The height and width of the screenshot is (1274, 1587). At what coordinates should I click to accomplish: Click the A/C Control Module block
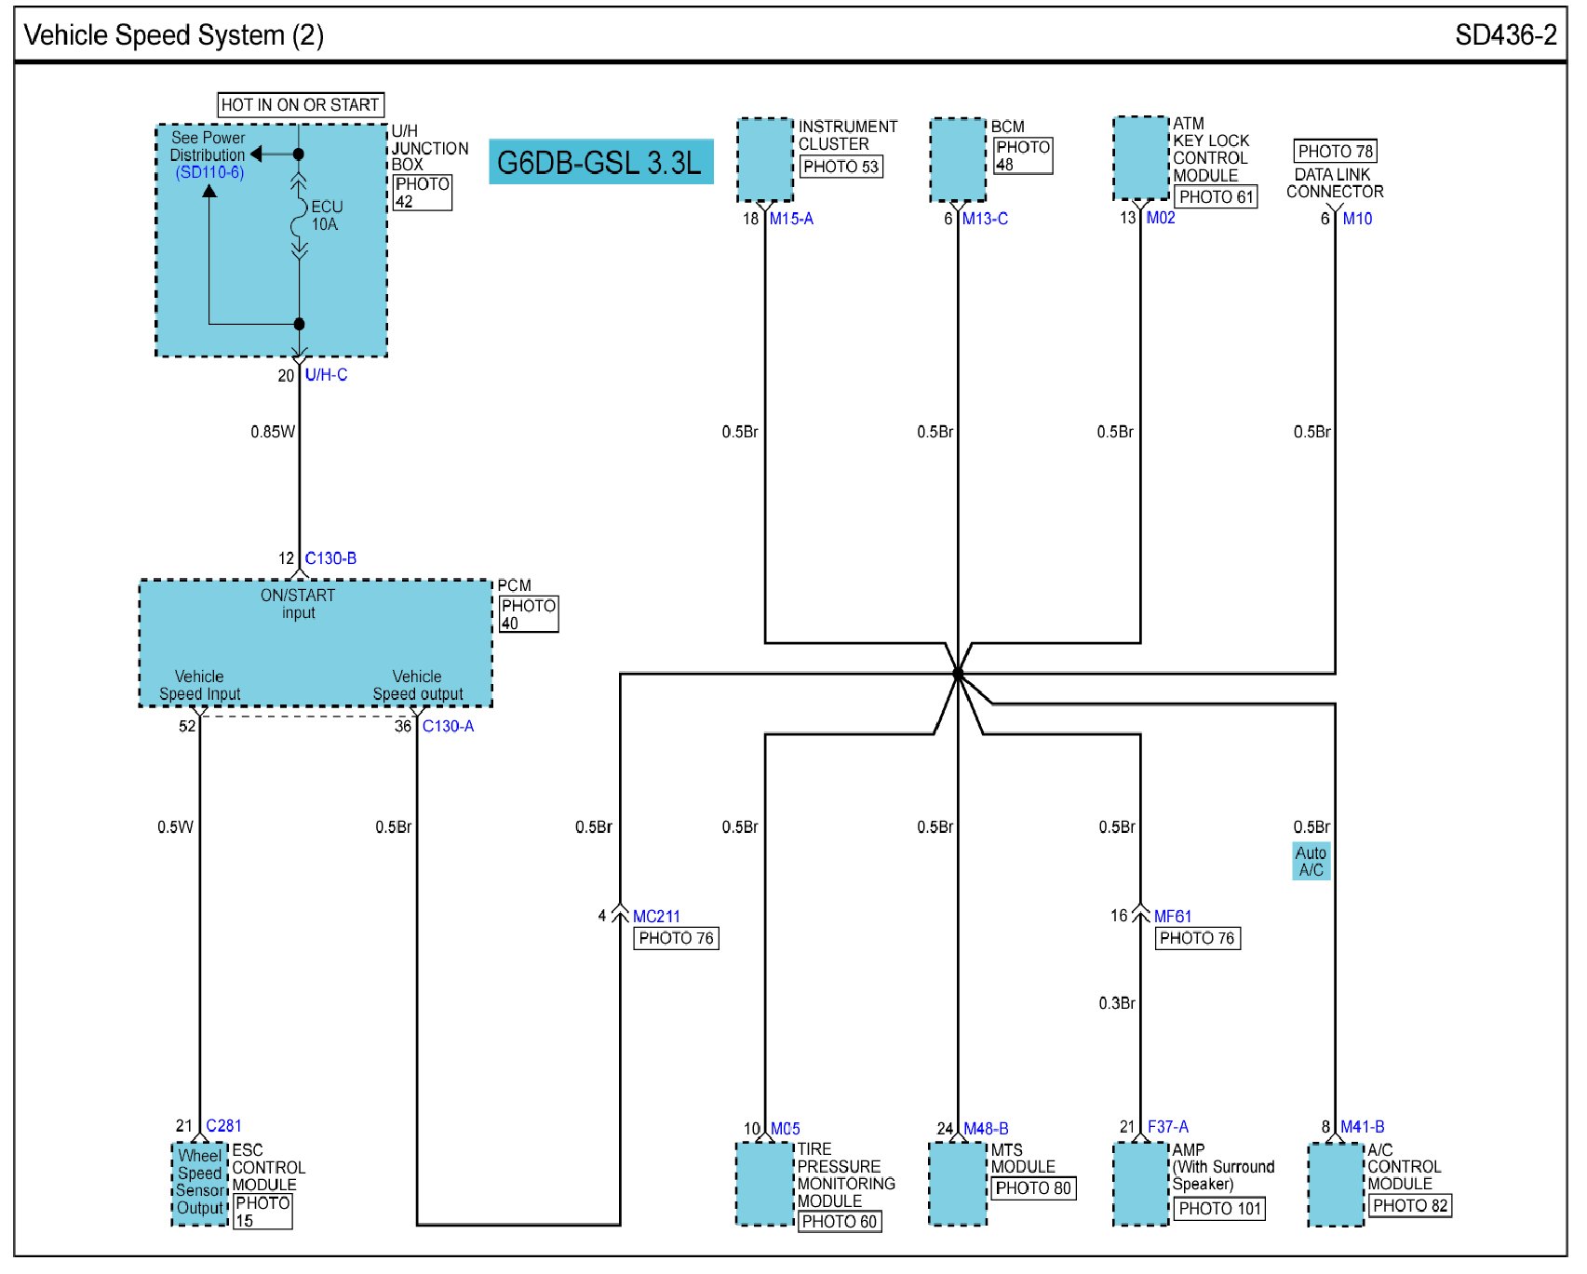point(1335,1184)
